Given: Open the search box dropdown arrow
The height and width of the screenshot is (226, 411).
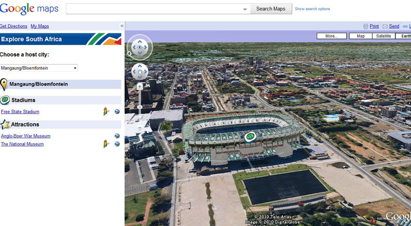Looking at the screenshot, I should pyautogui.click(x=245, y=9).
